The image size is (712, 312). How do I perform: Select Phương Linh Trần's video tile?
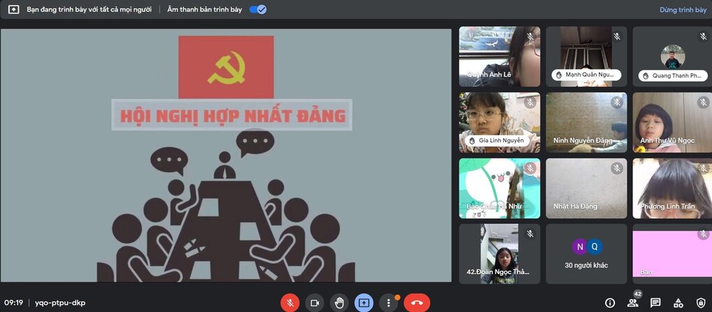[x=672, y=188]
